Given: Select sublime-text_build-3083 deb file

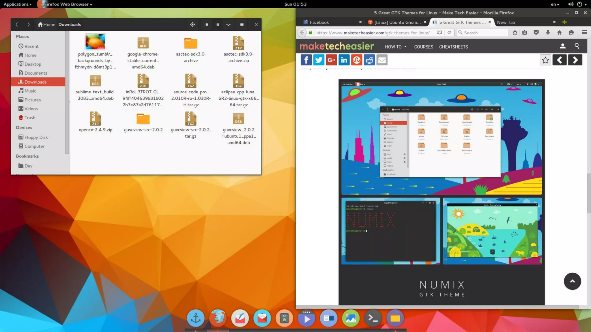Looking at the screenshot, I should 95,81.
